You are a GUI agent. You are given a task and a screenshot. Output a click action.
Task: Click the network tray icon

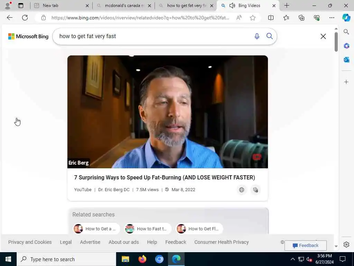[301, 259]
